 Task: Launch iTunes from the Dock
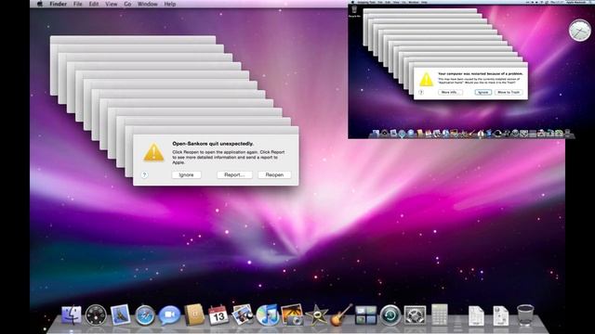point(267,315)
